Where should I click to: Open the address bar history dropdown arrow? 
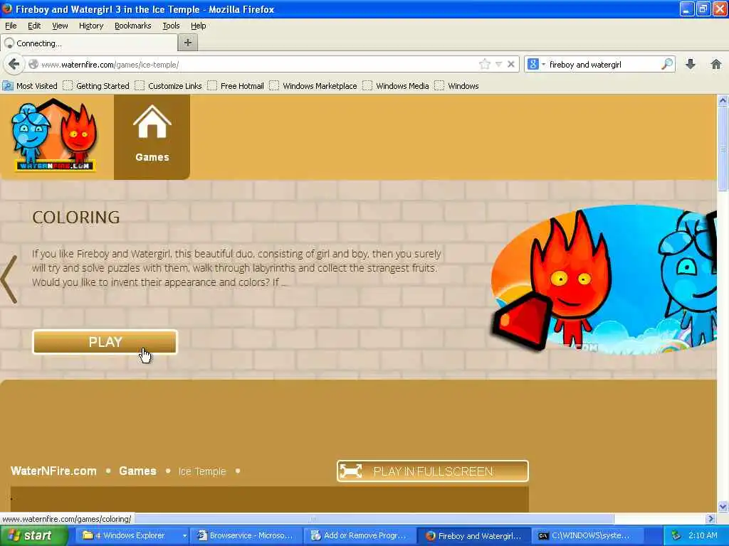(x=498, y=64)
